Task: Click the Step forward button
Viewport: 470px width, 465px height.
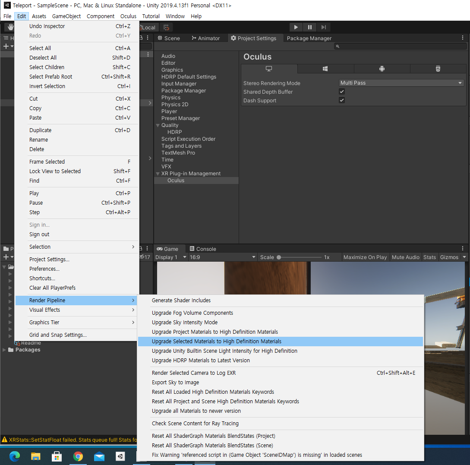Action: coord(323,27)
